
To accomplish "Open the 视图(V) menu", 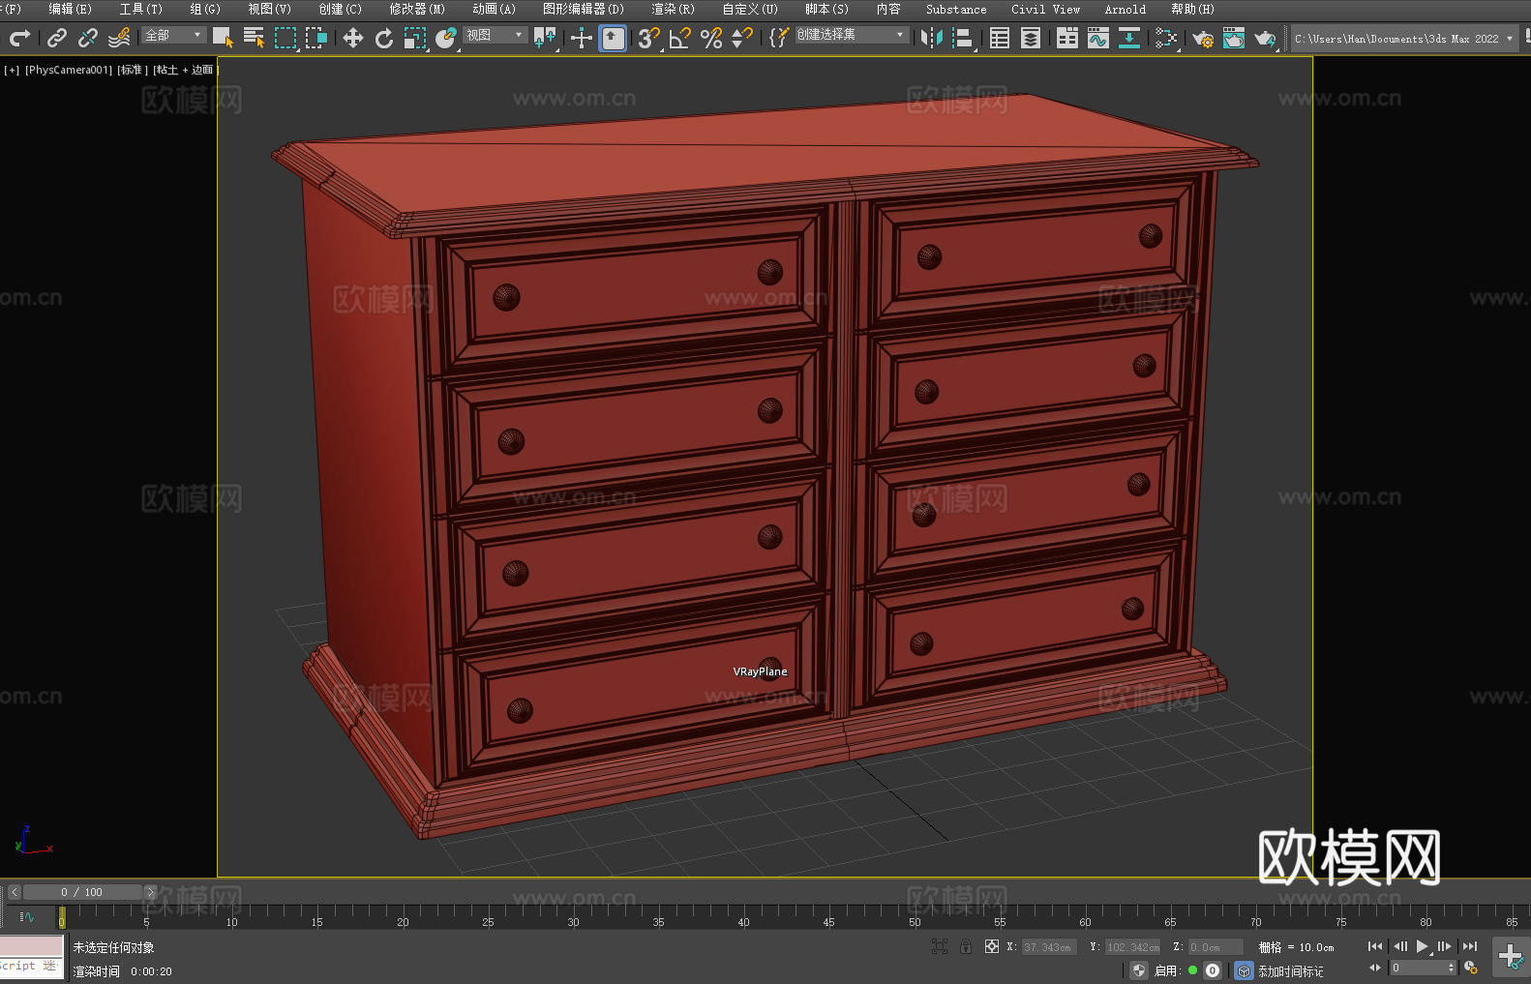I will coord(269,9).
